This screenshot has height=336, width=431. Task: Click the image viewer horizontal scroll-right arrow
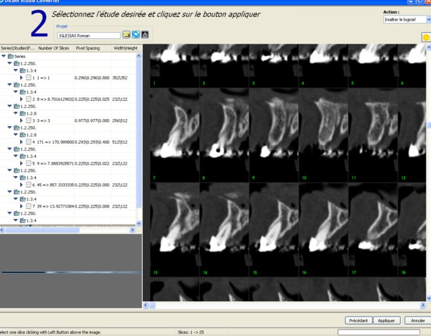click(423, 304)
